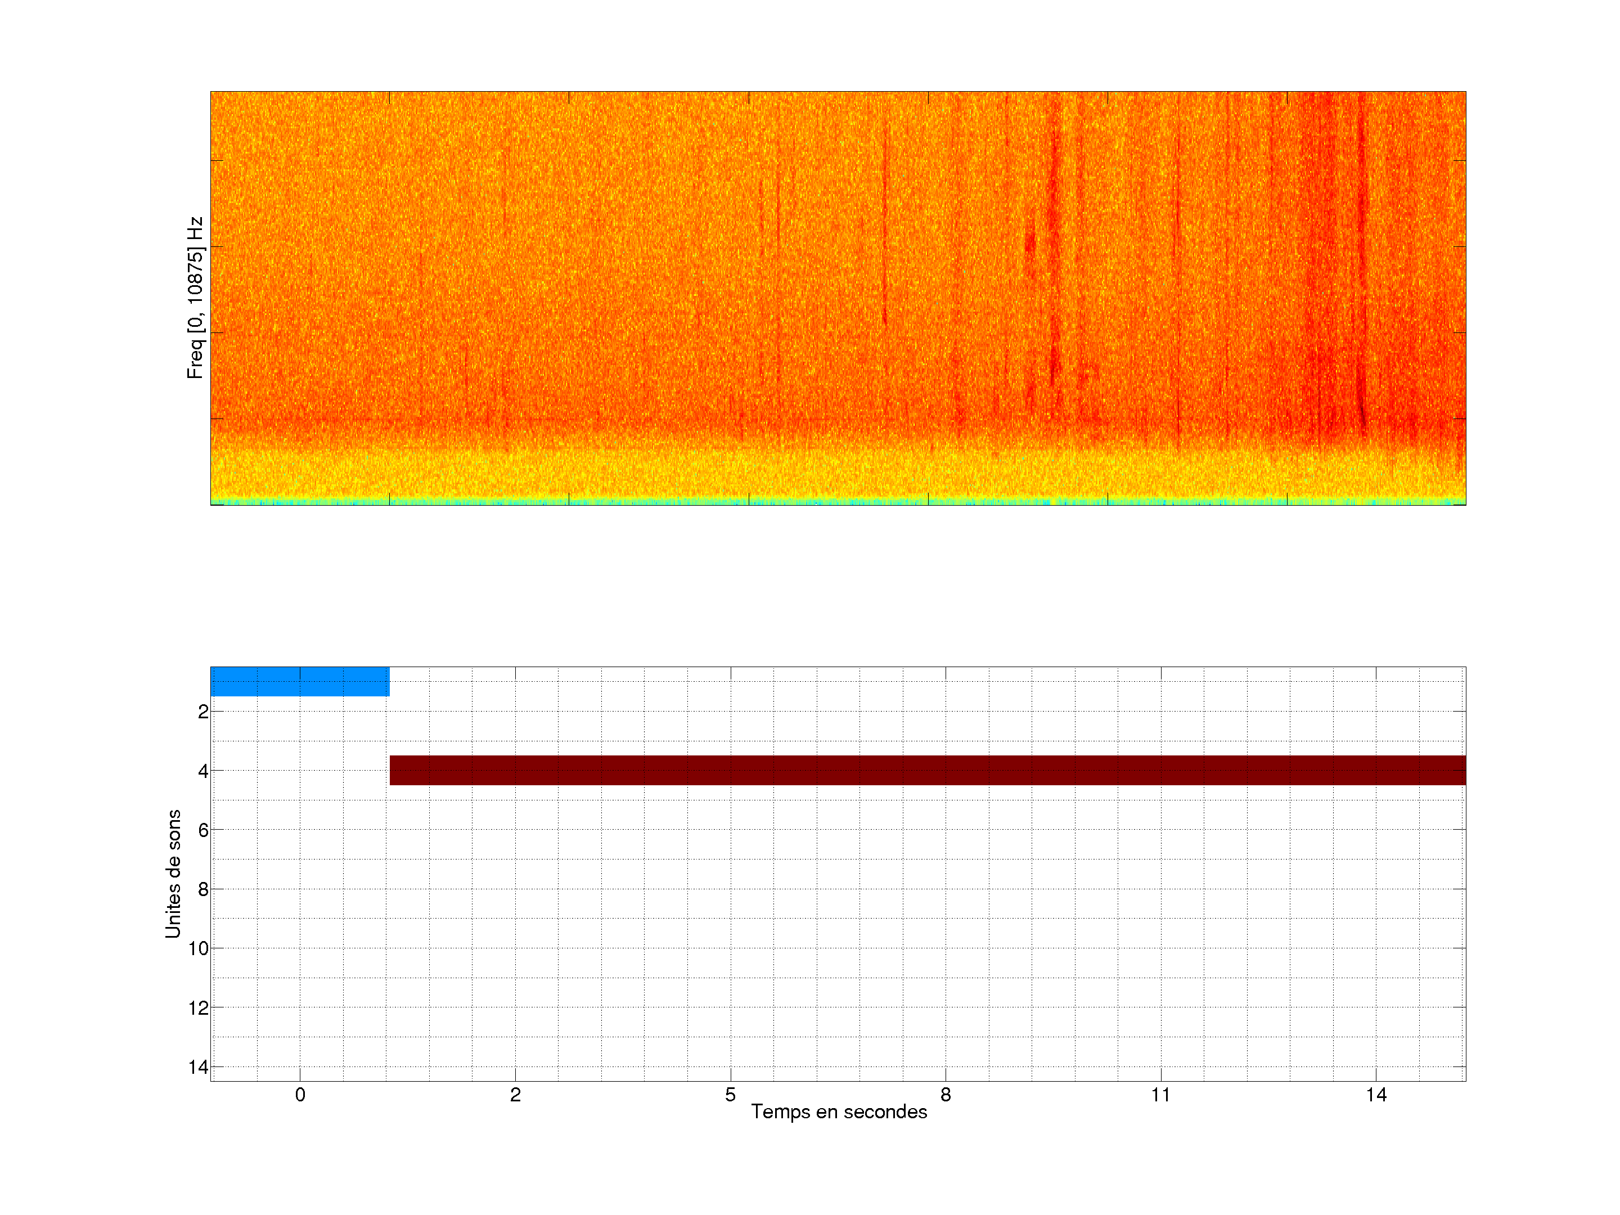
Task: Click x-axis tick label 2
Action: click(x=515, y=1095)
